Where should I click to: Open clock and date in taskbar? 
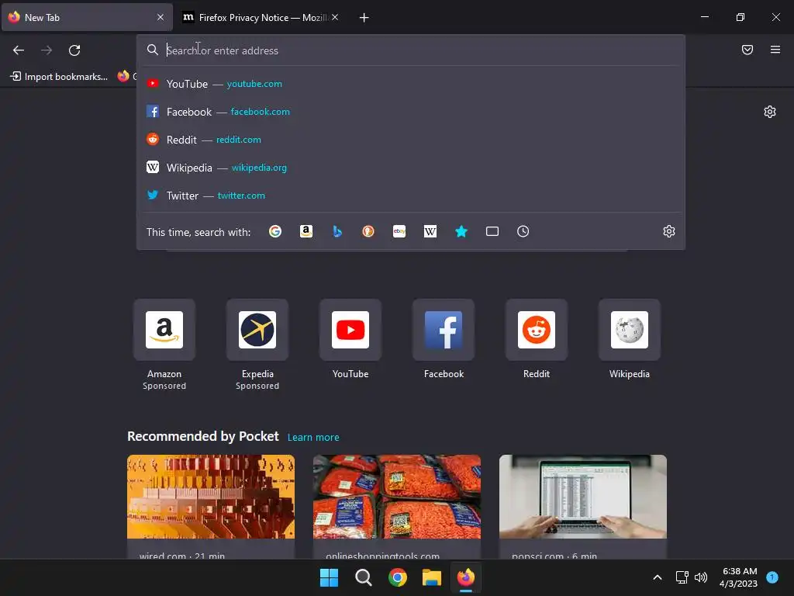(x=739, y=577)
